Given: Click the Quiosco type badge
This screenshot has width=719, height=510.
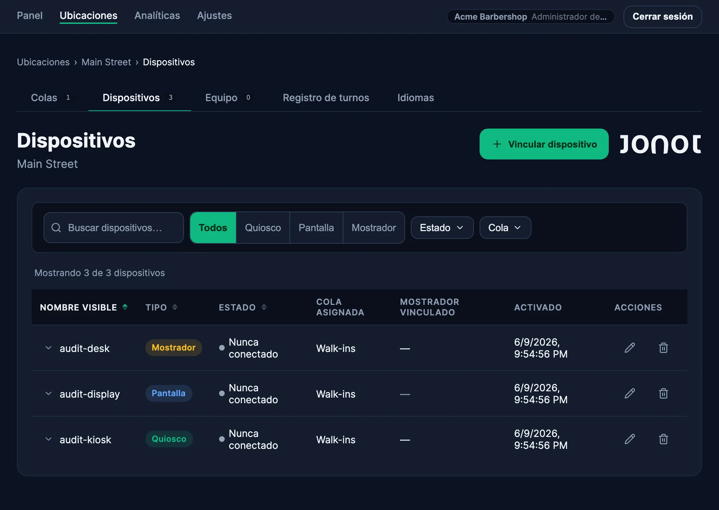Looking at the screenshot, I should click(x=169, y=439).
